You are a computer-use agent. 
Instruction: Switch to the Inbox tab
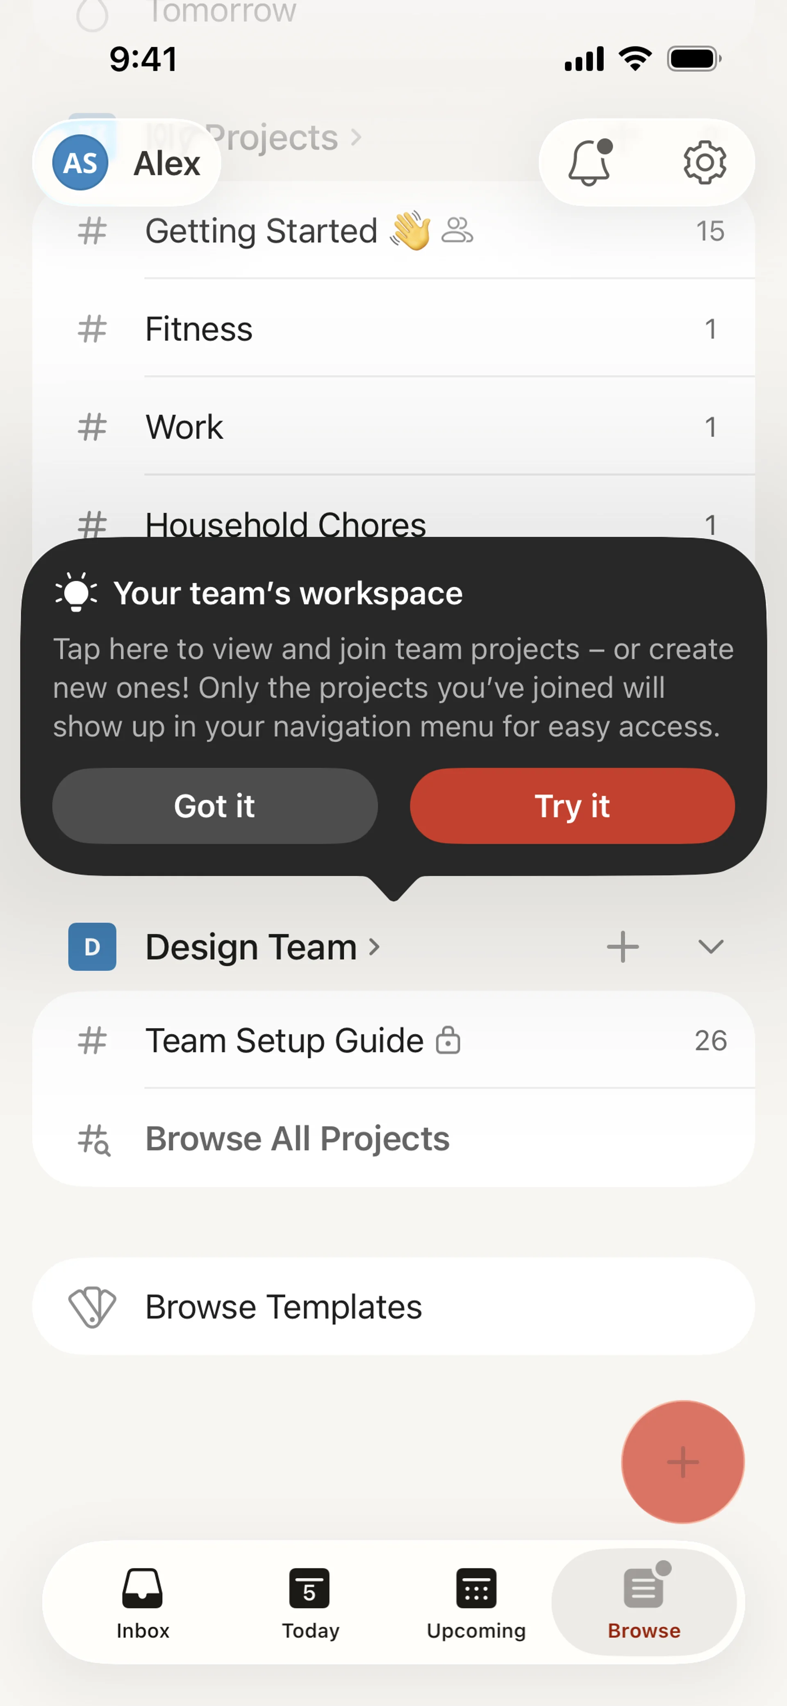(x=142, y=1601)
